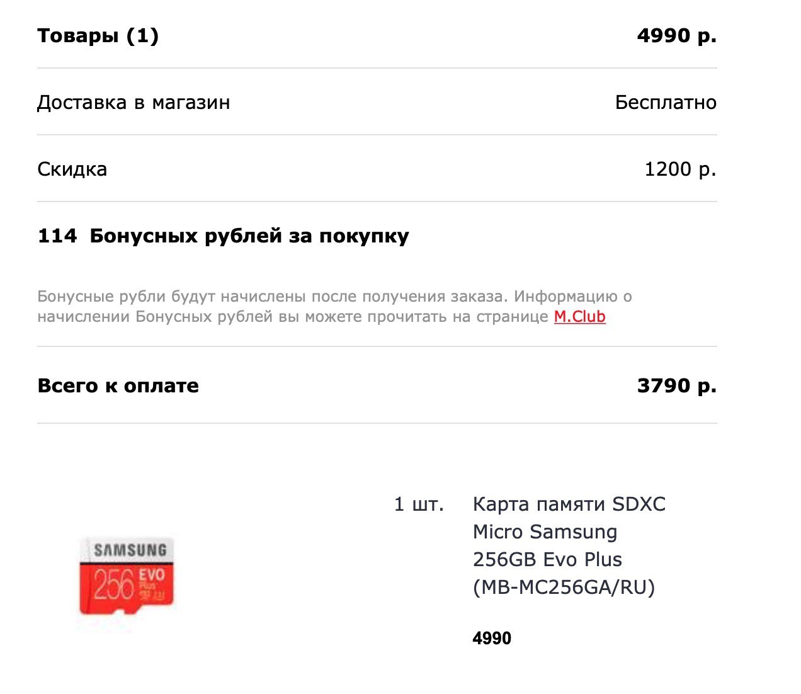Click the item price 4990 below product
801x694 pixels.
(492, 639)
